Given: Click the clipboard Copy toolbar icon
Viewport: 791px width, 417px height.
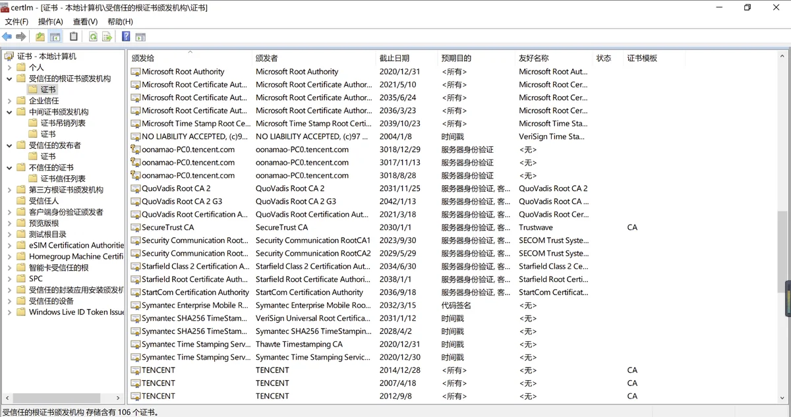Looking at the screenshot, I should tap(74, 37).
